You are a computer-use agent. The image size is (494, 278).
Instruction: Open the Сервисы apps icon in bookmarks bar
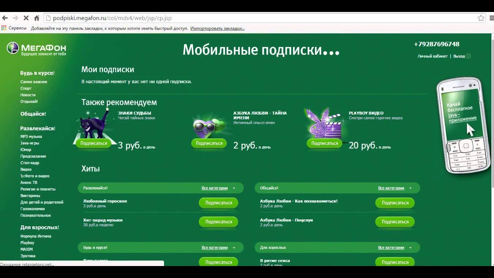4,28
